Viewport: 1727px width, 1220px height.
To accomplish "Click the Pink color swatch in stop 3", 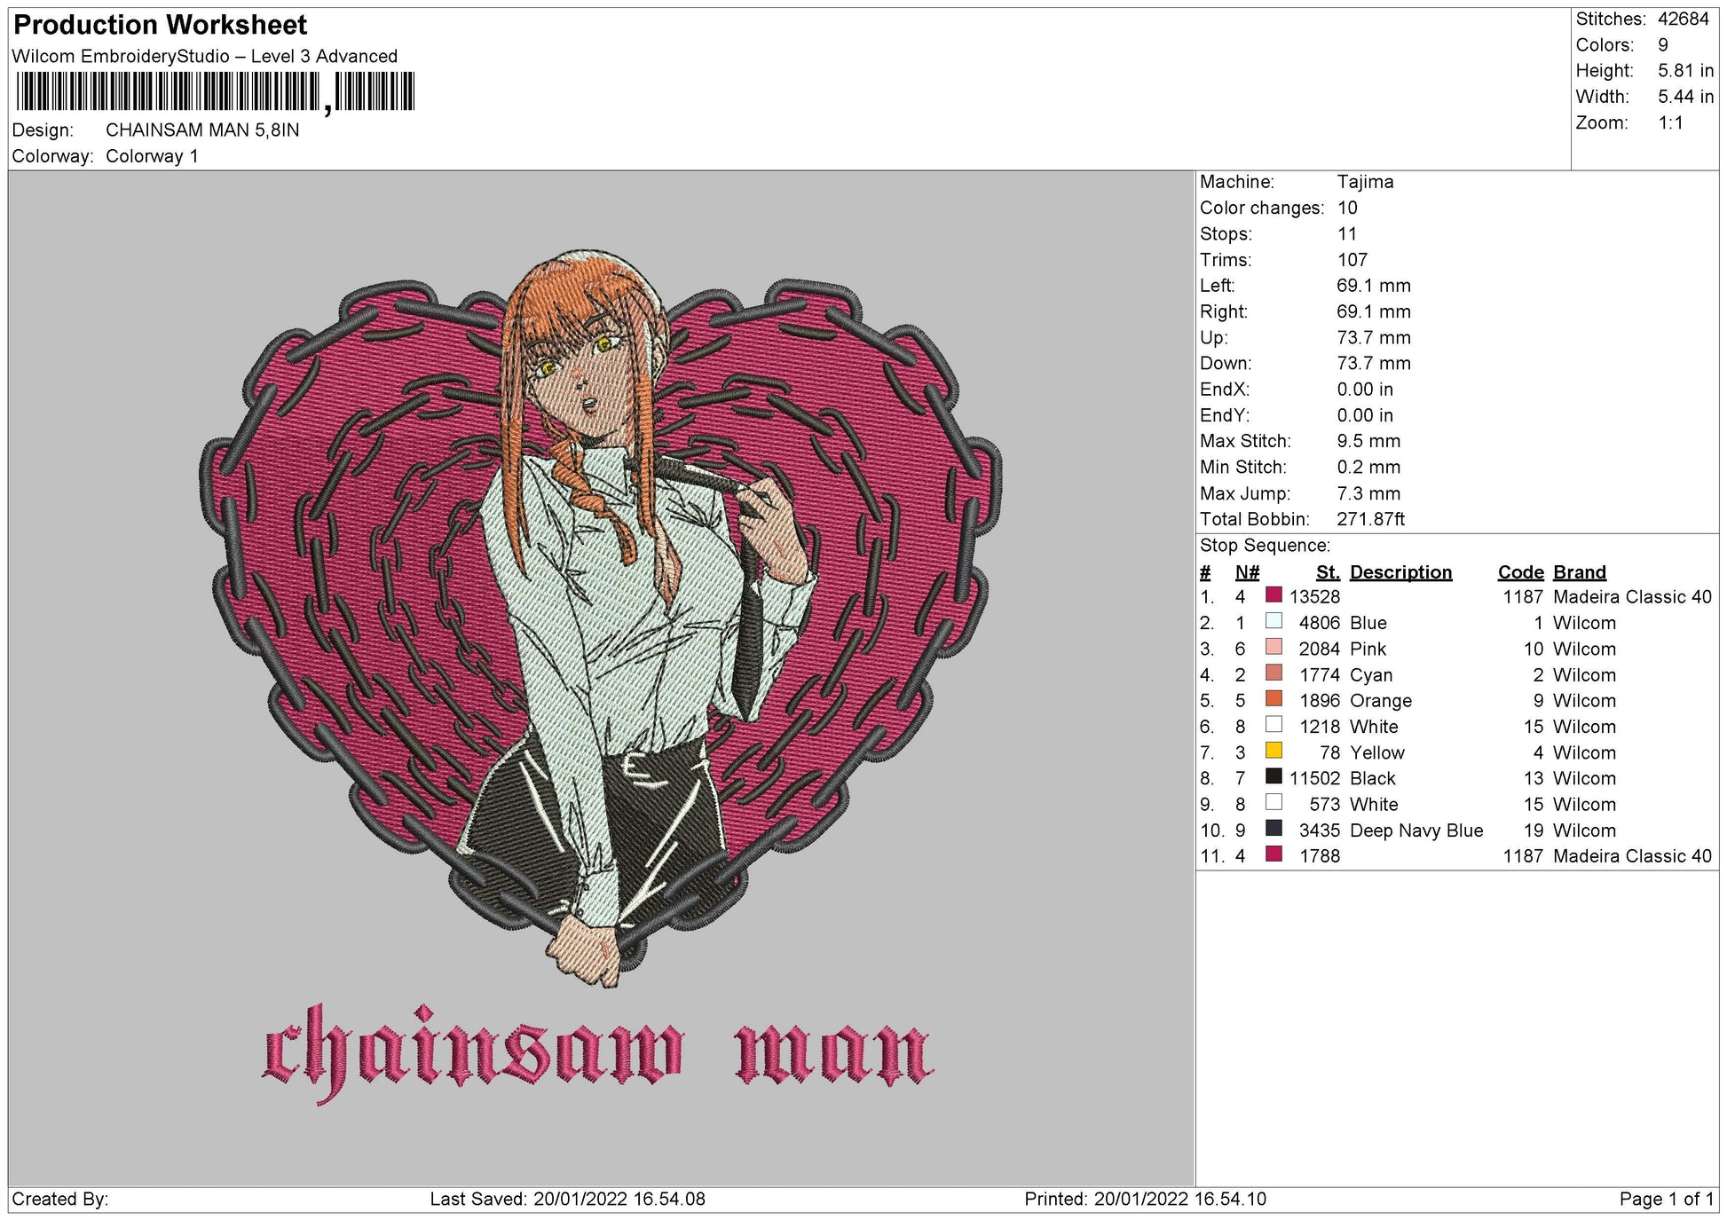I will coord(1274,647).
